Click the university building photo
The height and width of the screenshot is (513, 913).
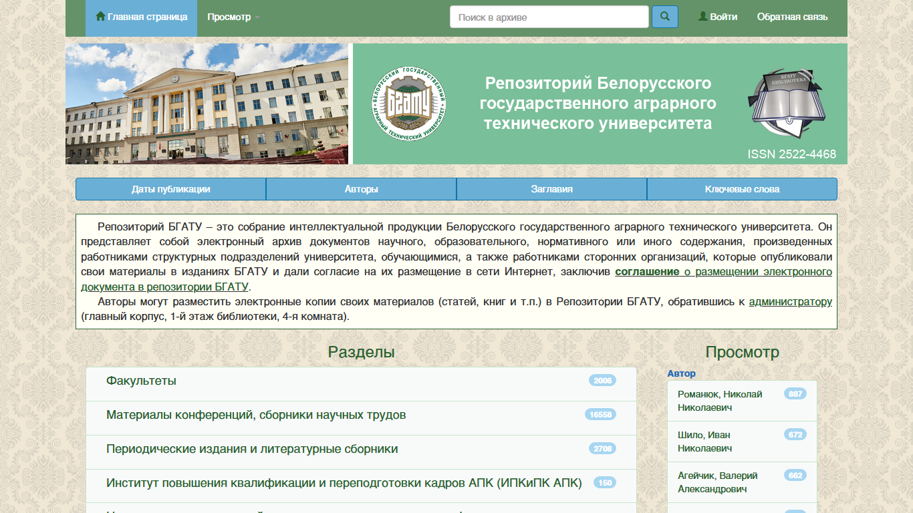207,104
